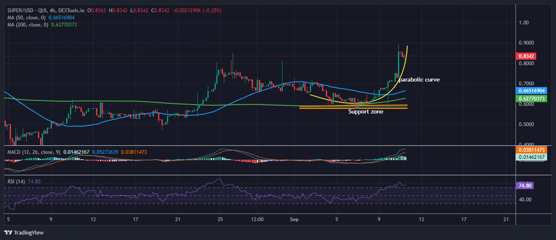Click the MACD (12, 26, close, 9) legend
The image size is (556, 240).
click(x=34, y=152)
